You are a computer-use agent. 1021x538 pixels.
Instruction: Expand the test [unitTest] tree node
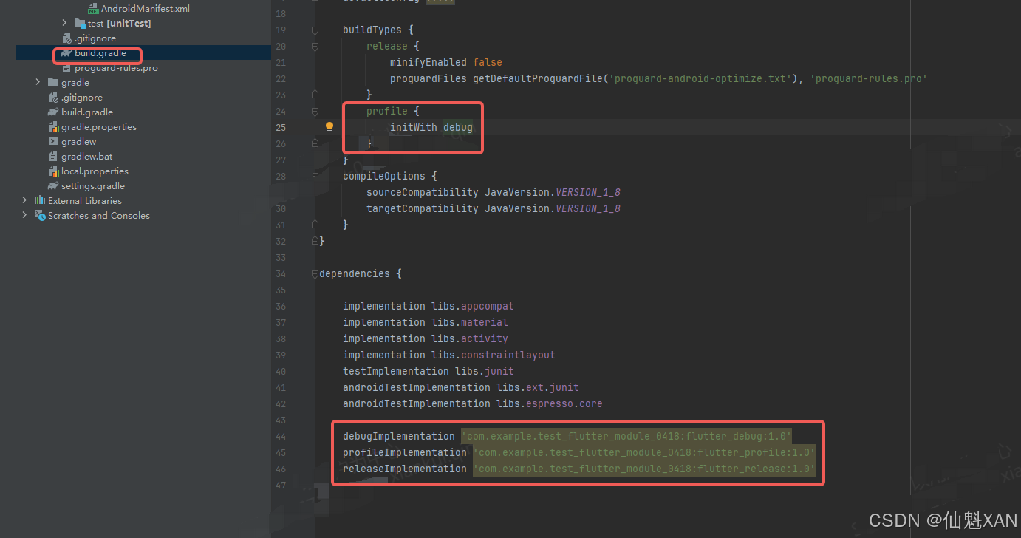coord(65,24)
